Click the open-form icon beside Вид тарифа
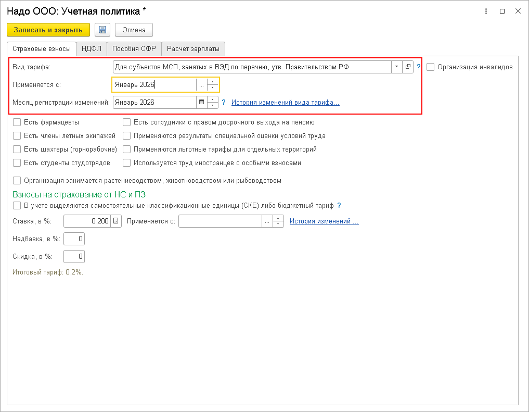Screen dimensions: 529x412 tap(408, 67)
